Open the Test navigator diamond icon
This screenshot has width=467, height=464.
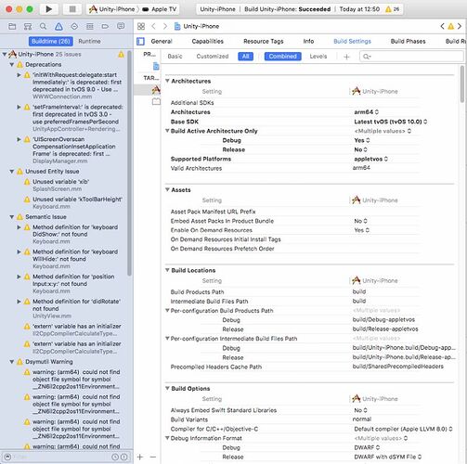tap(74, 27)
